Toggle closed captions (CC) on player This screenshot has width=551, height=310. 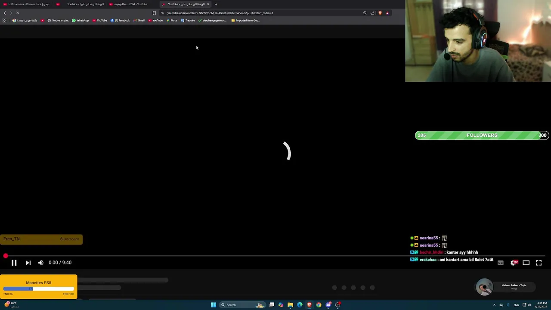[x=501, y=263]
